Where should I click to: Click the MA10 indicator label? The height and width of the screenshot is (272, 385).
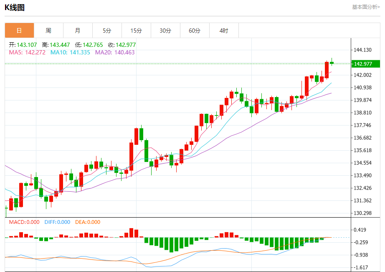70,52
